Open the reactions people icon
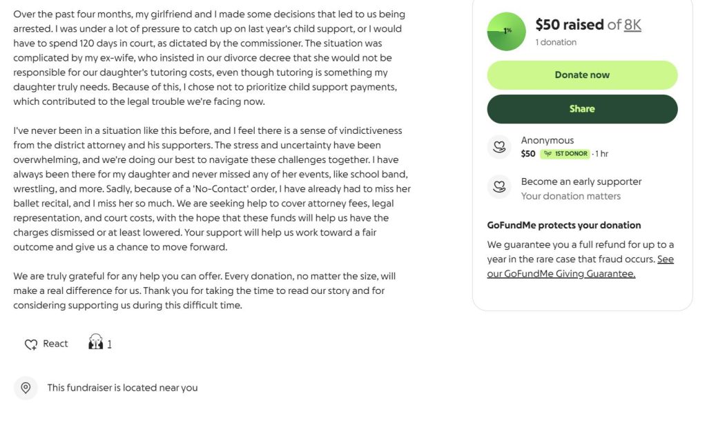Viewport: 707px width, 423px height. [95, 342]
